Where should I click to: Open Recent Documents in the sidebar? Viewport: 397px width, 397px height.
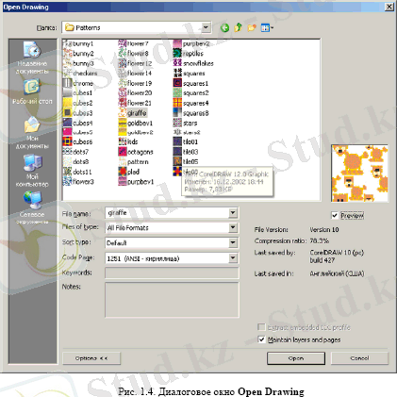[32, 58]
